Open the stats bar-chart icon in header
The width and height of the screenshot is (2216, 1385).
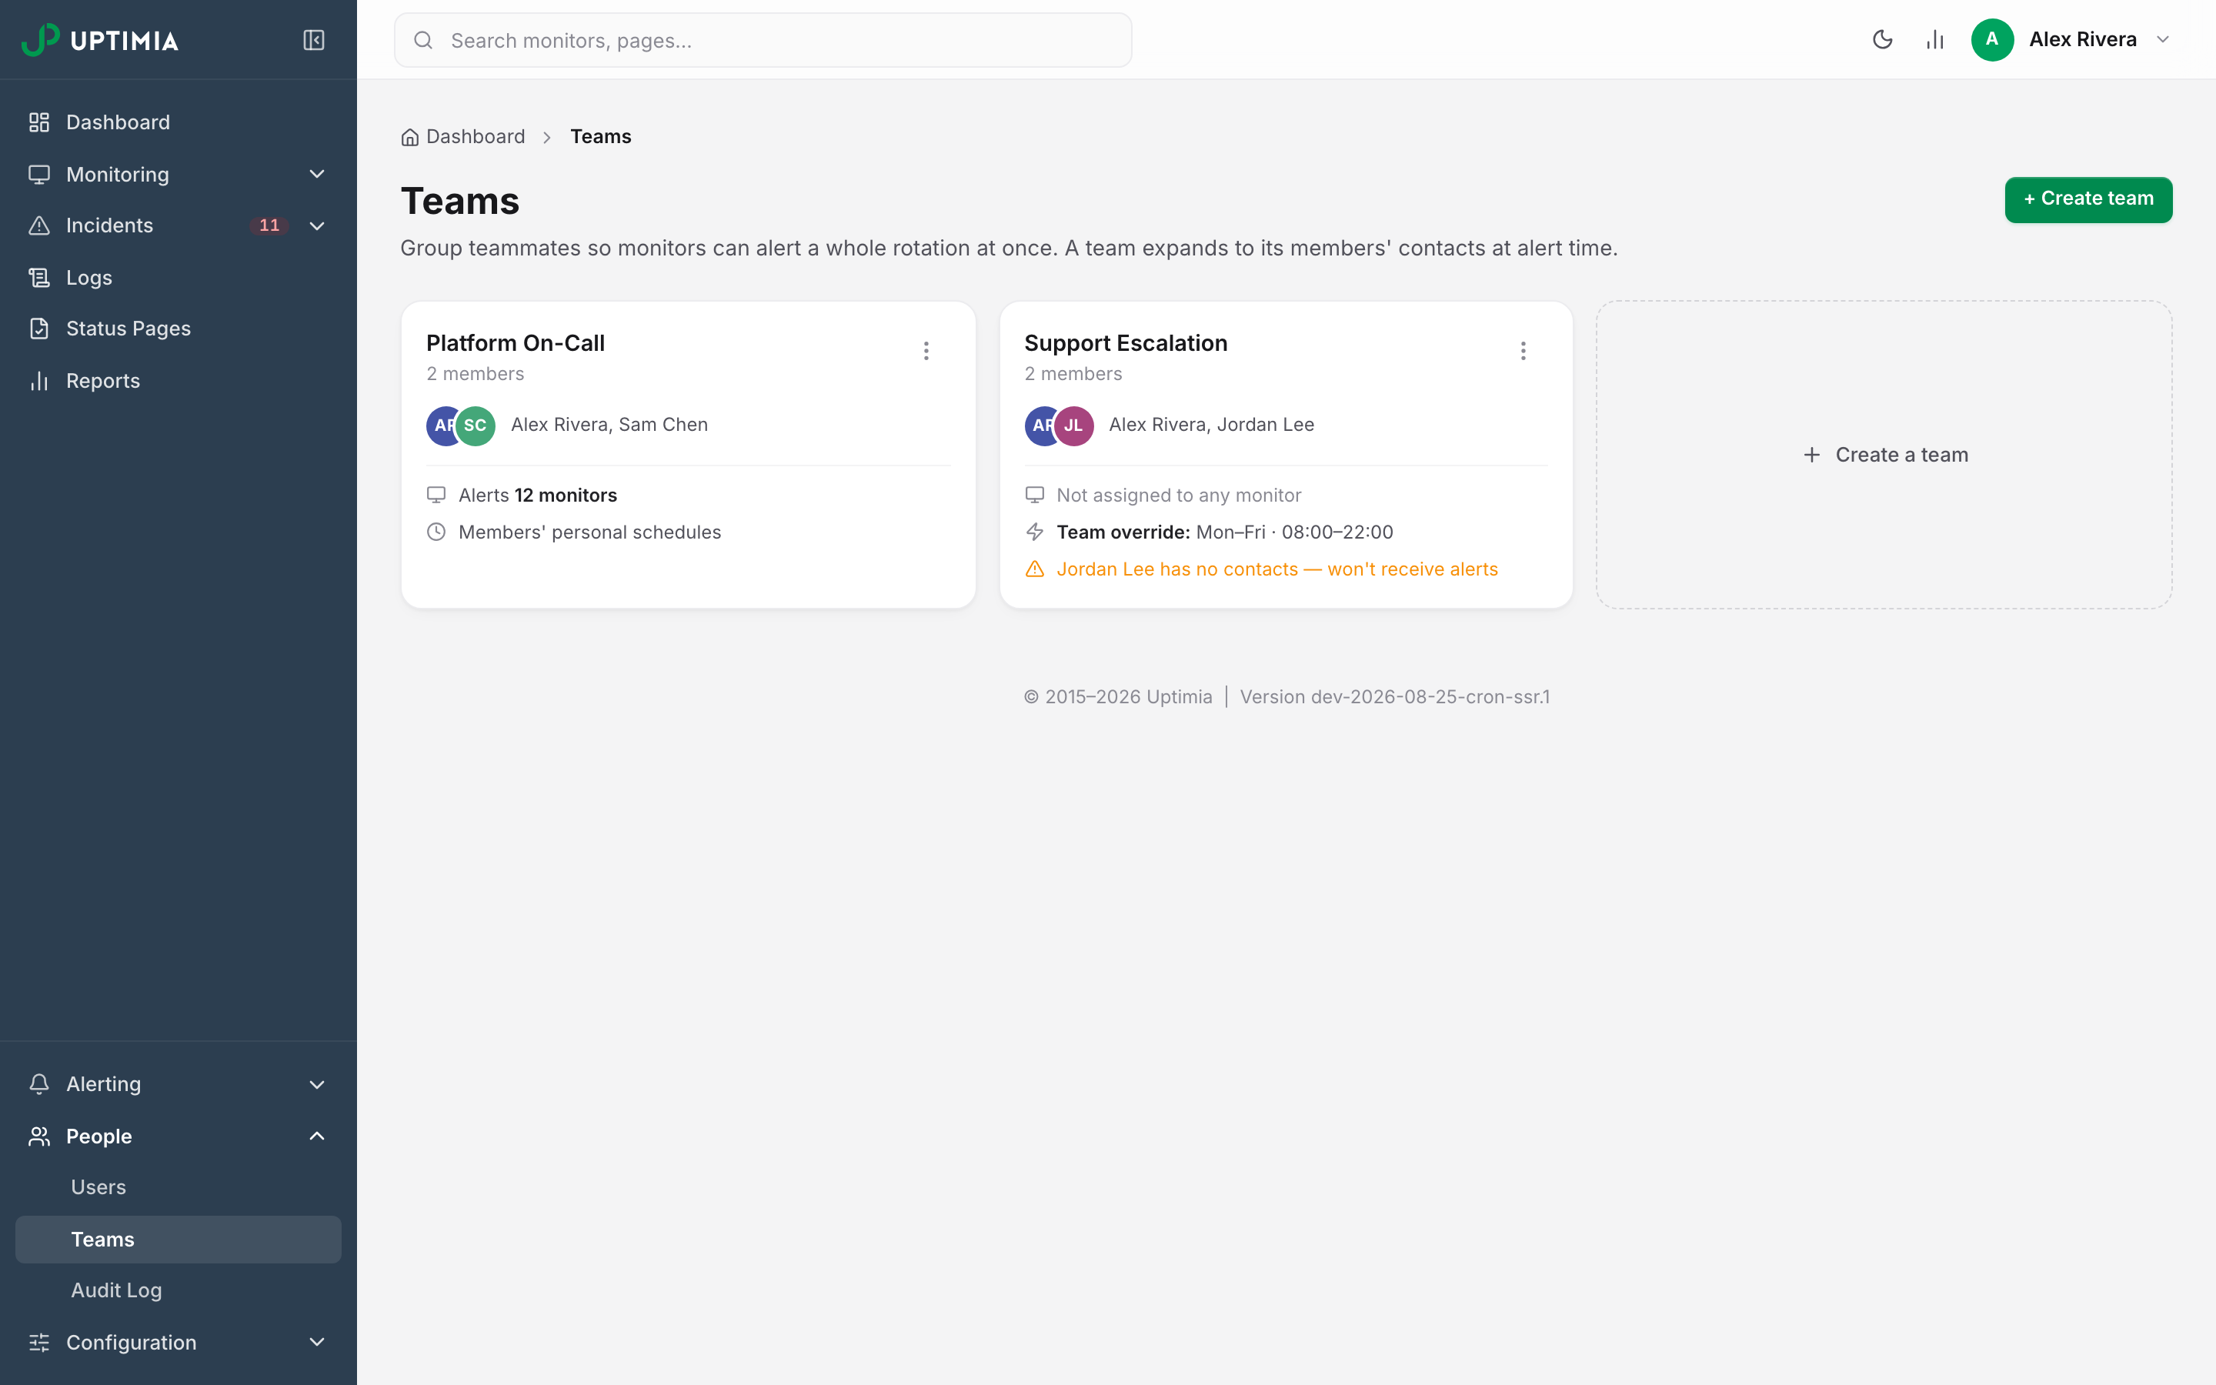(x=1934, y=39)
